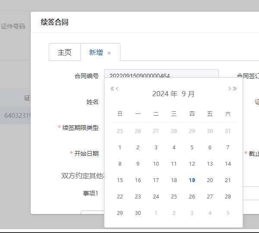The height and width of the screenshot is (233, 259).
Task: Go to previous month in calendar
Action: 117,89
